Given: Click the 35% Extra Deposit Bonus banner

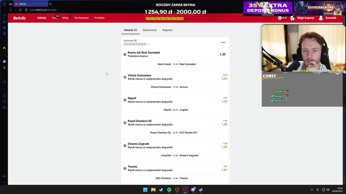Looking at the screenshot, I should point(268,8).
